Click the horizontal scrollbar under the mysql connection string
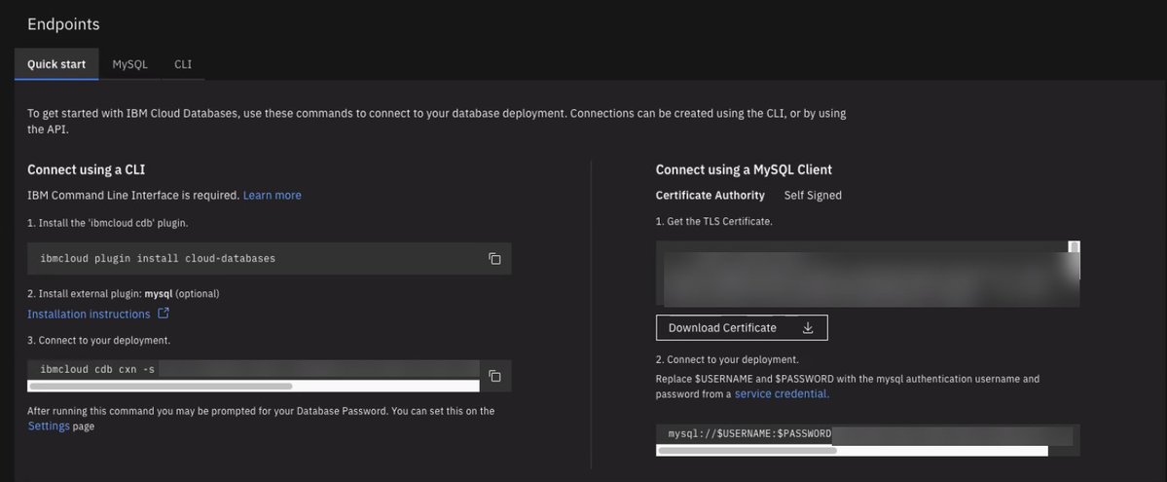The width and height of the screenshot is (1167, 482). pyautogui.click(x=748, y=451)
